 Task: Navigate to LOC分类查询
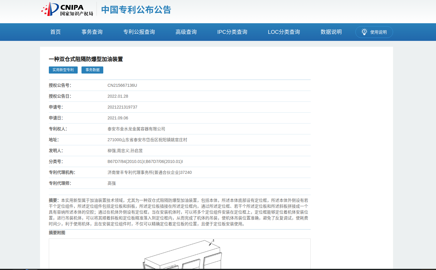tap(284, 32)
